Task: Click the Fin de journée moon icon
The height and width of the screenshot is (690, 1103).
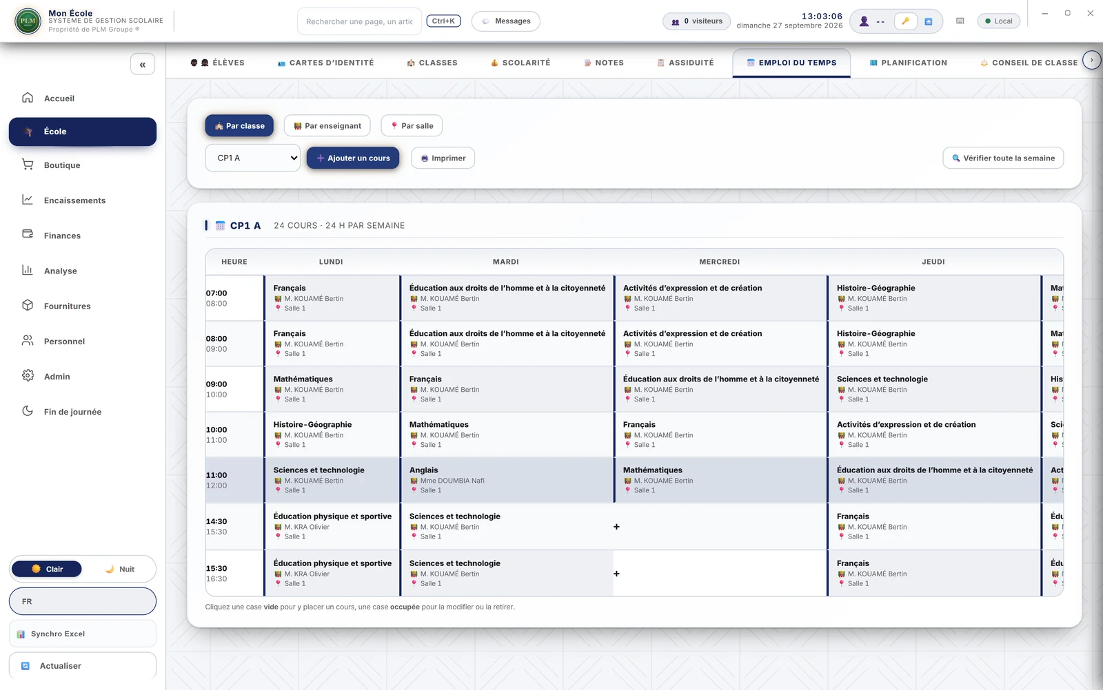Action: click(28, 410)
